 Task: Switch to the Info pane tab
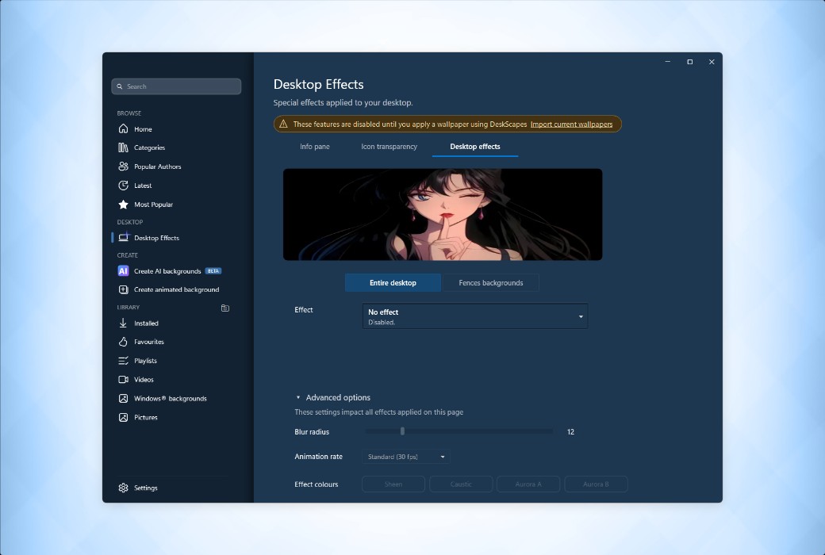[315, 147]
